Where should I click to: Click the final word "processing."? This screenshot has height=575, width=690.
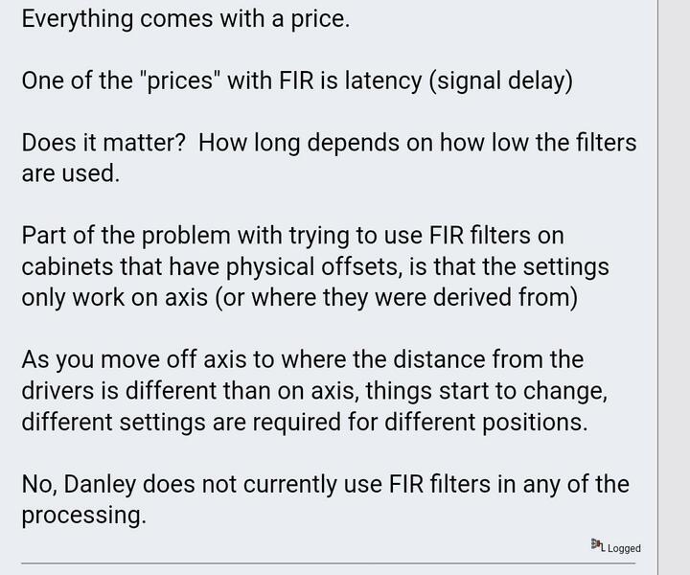click(x=83, y=515)
